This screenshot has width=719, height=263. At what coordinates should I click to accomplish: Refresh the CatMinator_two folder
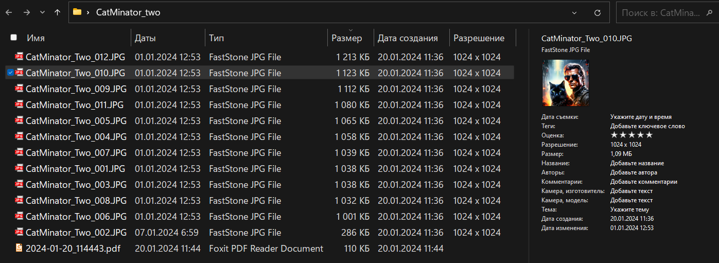tap(598, 13)
